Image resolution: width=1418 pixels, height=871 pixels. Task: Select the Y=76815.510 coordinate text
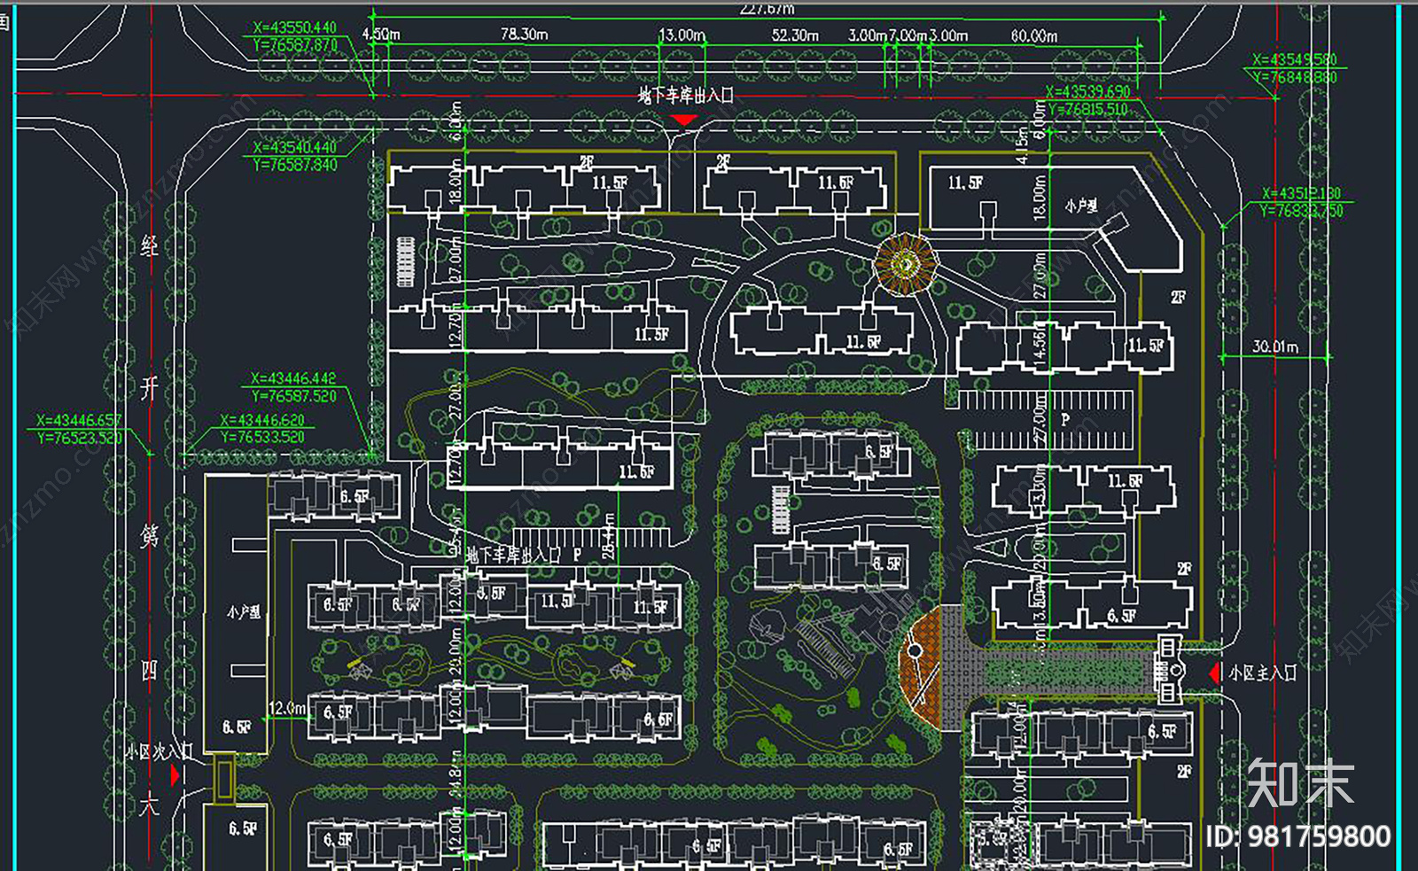pyautogui.click(x=1087, y=109)
